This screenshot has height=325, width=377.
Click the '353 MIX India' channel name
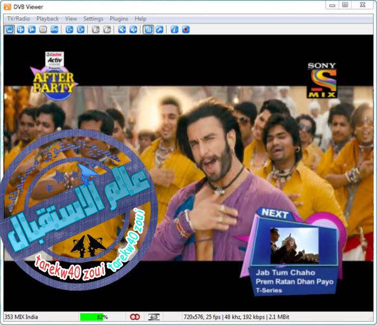coord(21,317)
